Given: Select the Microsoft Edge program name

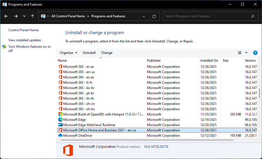Looking at the screenshot, I should pyautogui.click(x=74, y=120).
